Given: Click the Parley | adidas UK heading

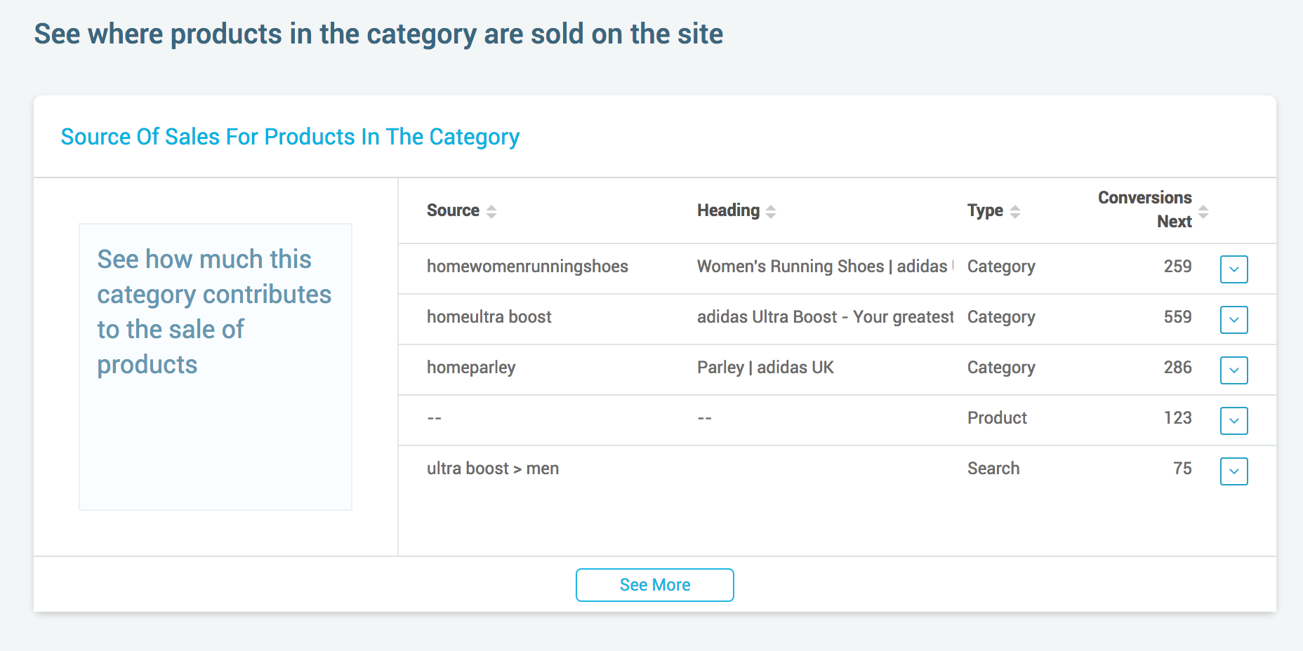Looking at the screenshot, I should click(x=765, y=368).
